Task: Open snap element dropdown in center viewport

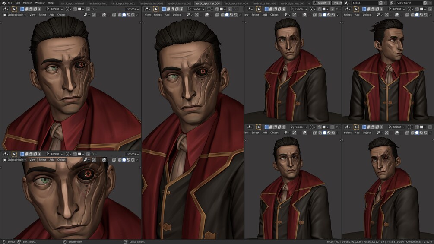Action: (222, 9)
